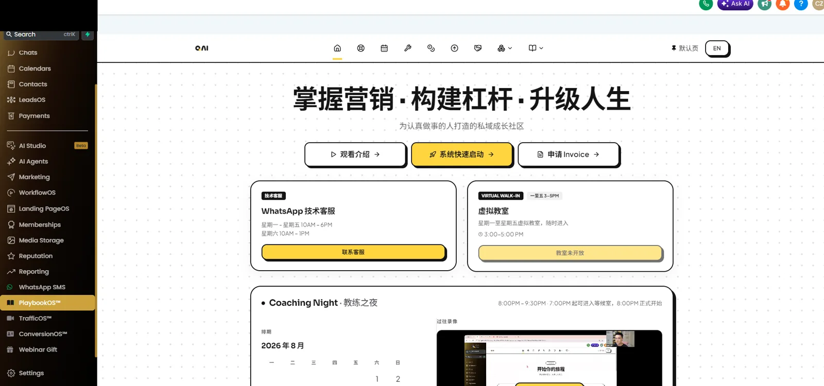
Task: Open Ask AI assistant button
Action: (735, 4)
